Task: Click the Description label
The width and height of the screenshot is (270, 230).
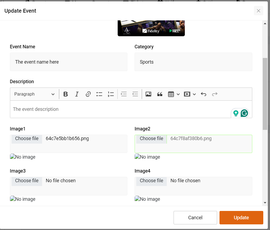Action: click(22, 82)
